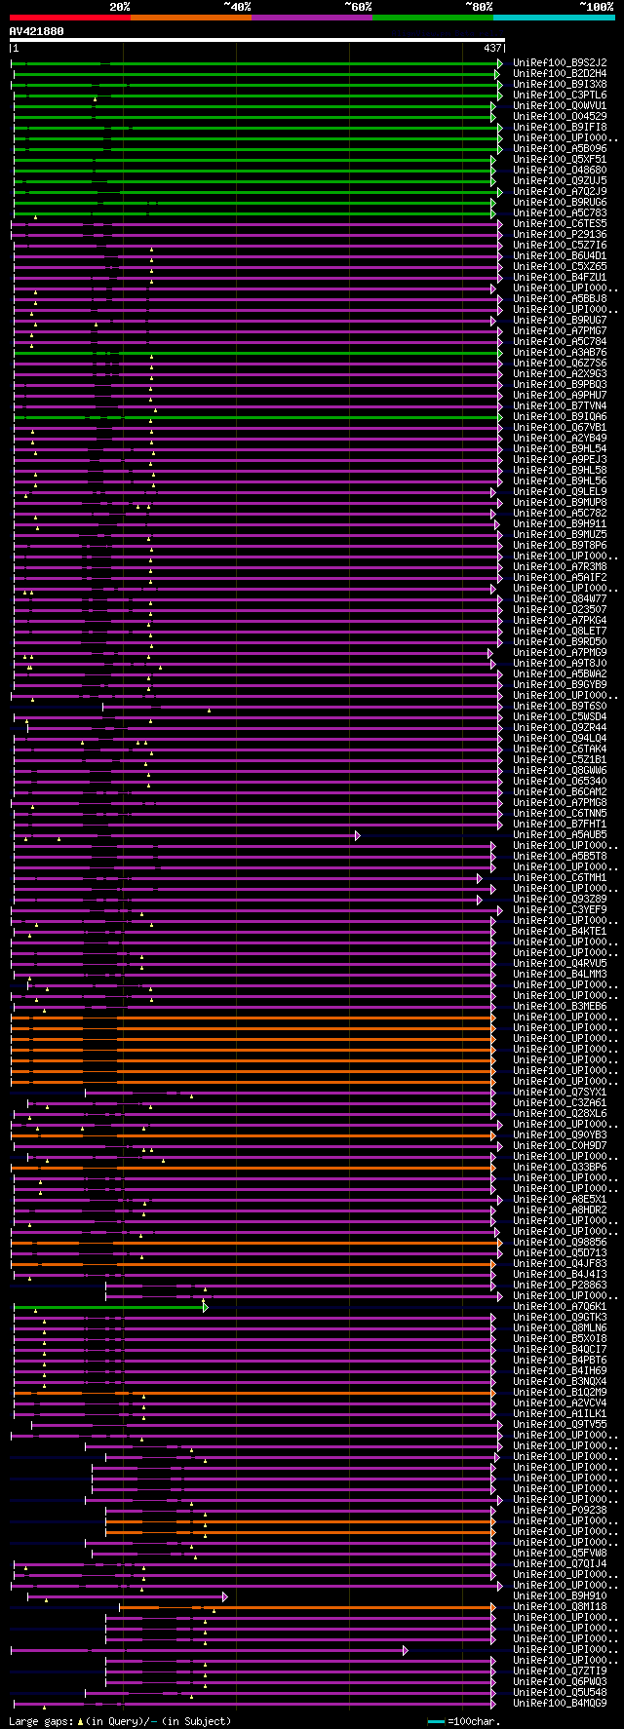Click the white query sequence ruler bar
The height and width of the screenshot is (1729, 624).
click(x=257, y=40)
